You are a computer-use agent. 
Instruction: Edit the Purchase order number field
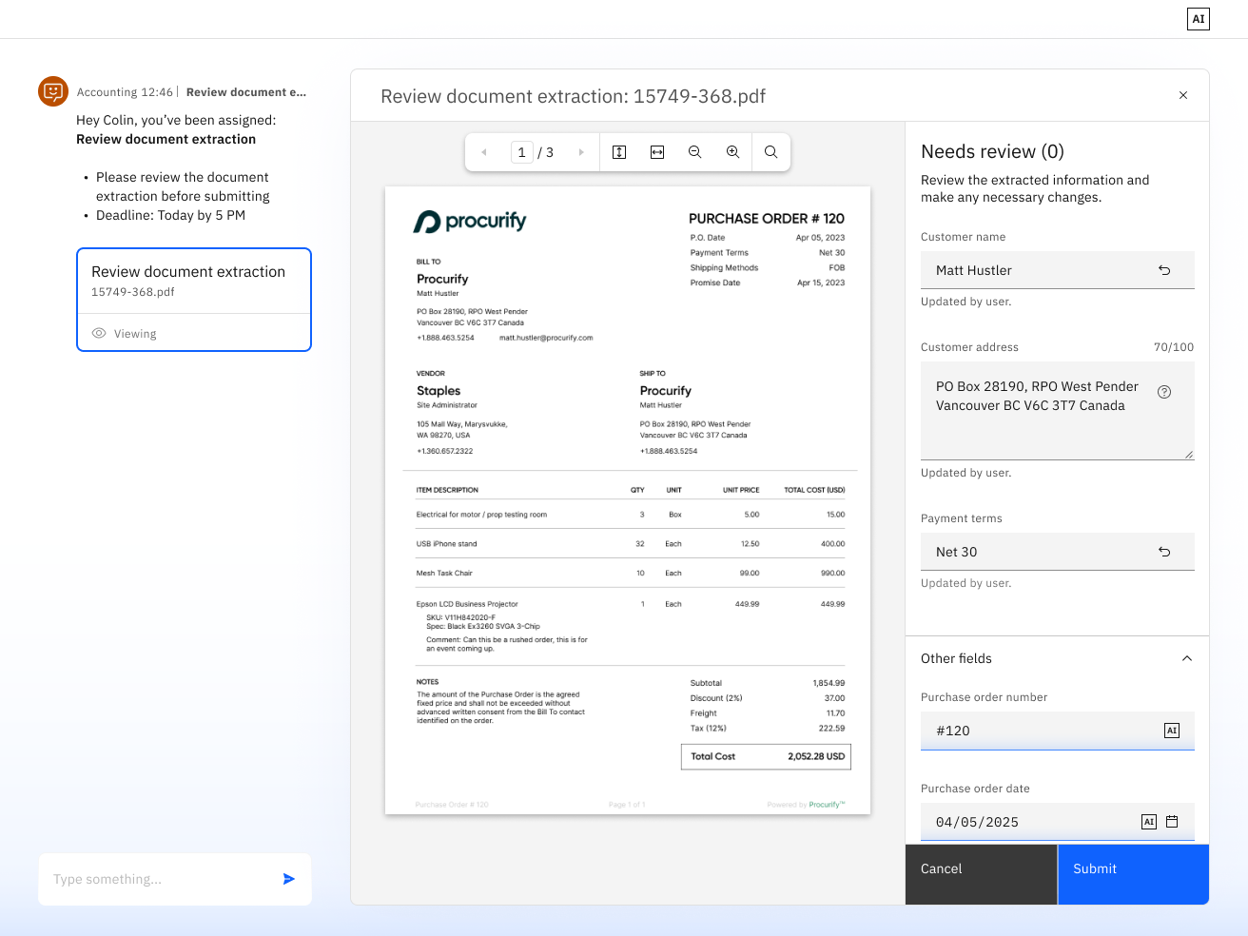pos(1058,731)
